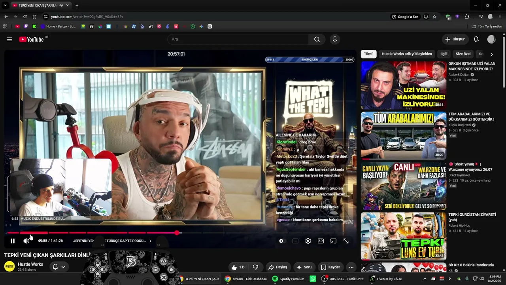The width and height of the screenshot is (506, 285).
Task: Start voice search with microphone icon
Action: (335, 39)
